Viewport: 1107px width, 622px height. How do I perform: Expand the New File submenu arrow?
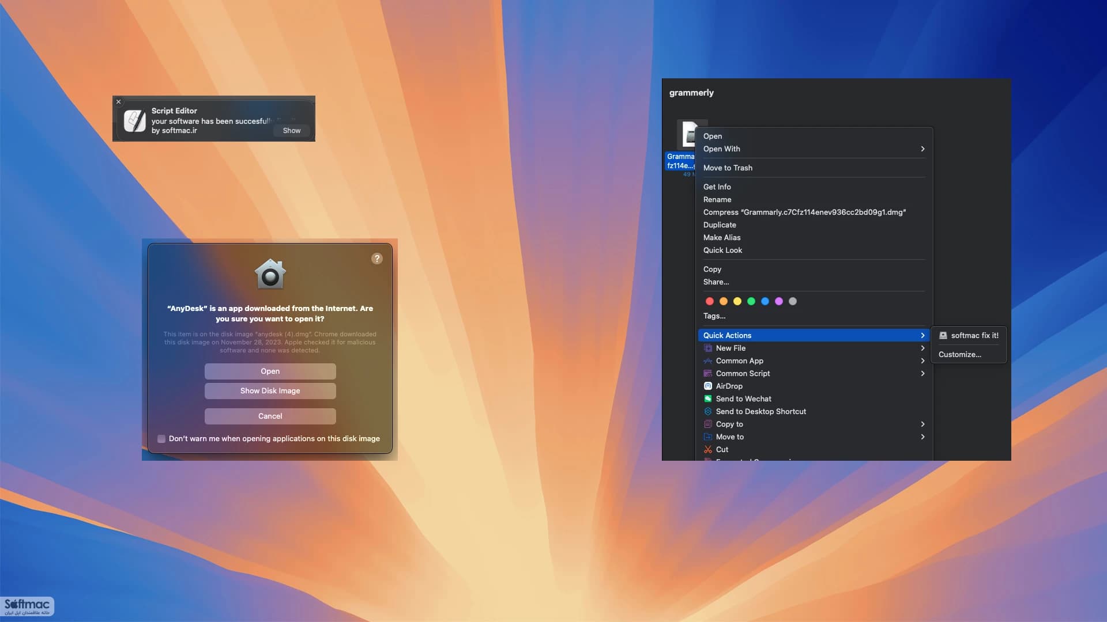922,348
